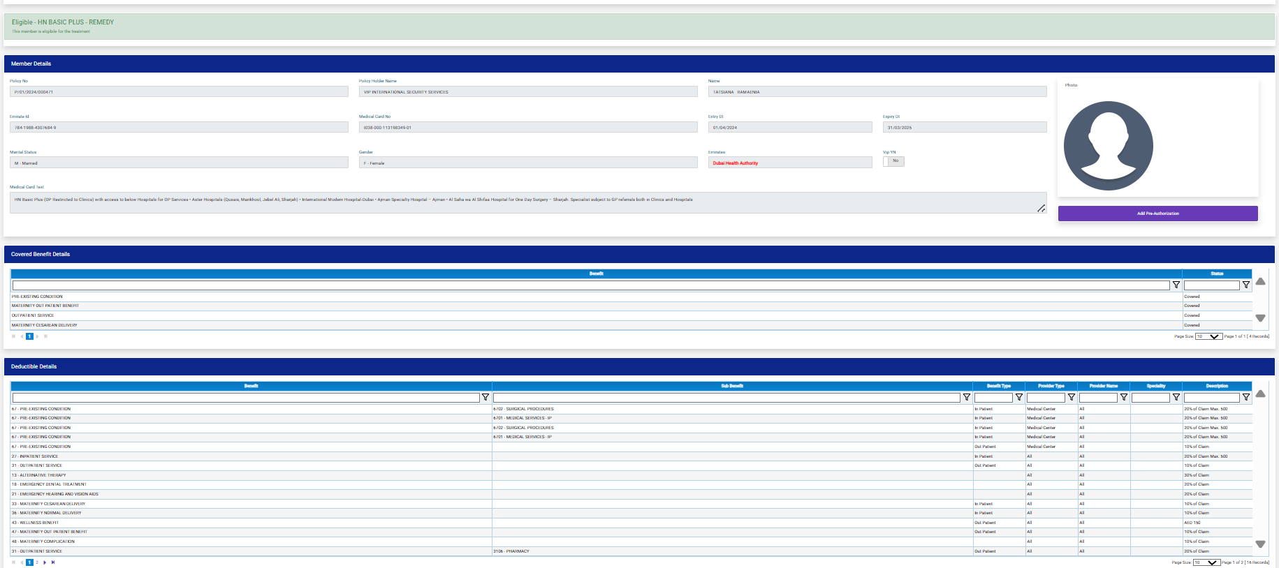The image size is (1279, 568).
Task: Click next page arrow in Deductible Details pager
Action: coord(45,562)
